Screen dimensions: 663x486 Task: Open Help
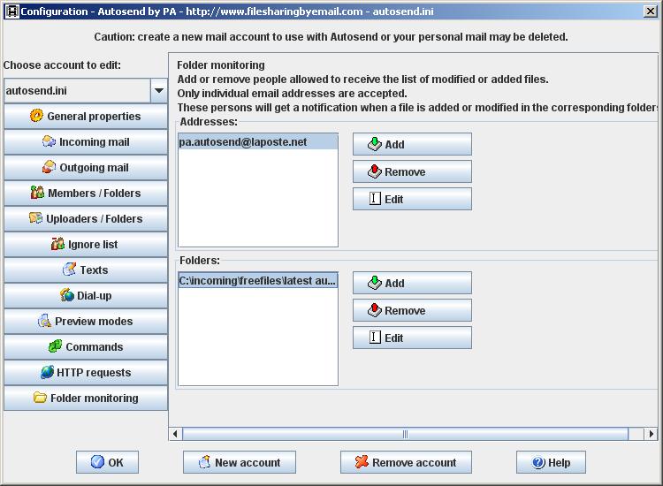[x=551, y=462]
